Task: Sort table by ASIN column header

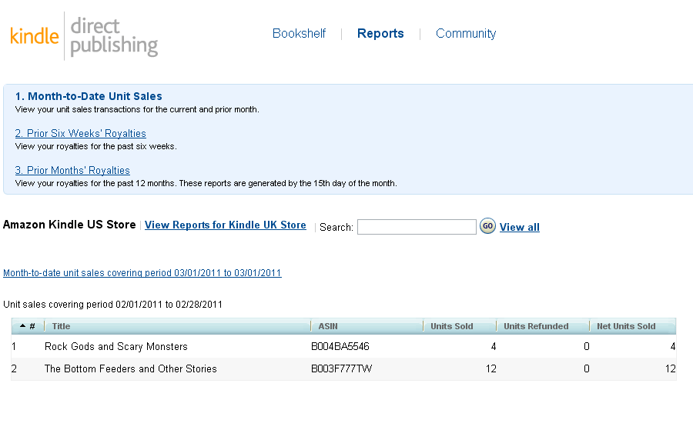Action: tap(327, 326)
